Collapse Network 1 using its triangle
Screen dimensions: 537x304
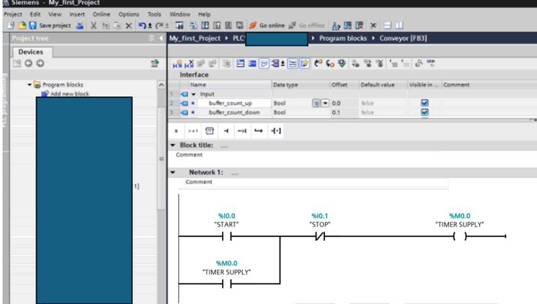pyautogui.click(x=173, y=172)
